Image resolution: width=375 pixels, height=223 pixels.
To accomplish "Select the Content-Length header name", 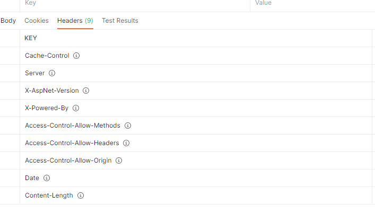I will [49, 195].
